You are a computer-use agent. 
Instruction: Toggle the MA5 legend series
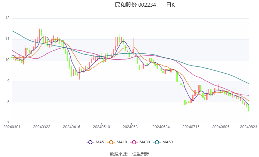click(95, 142)
